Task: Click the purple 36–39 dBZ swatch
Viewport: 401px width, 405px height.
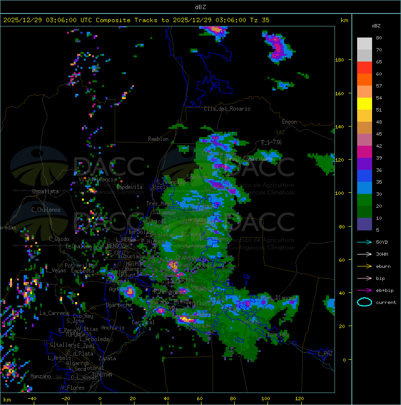Action: click(364, 164)
